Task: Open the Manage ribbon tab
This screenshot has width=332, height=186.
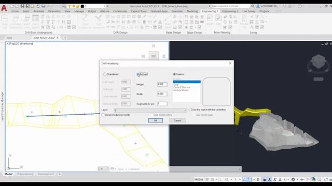Action: (79, 11)
